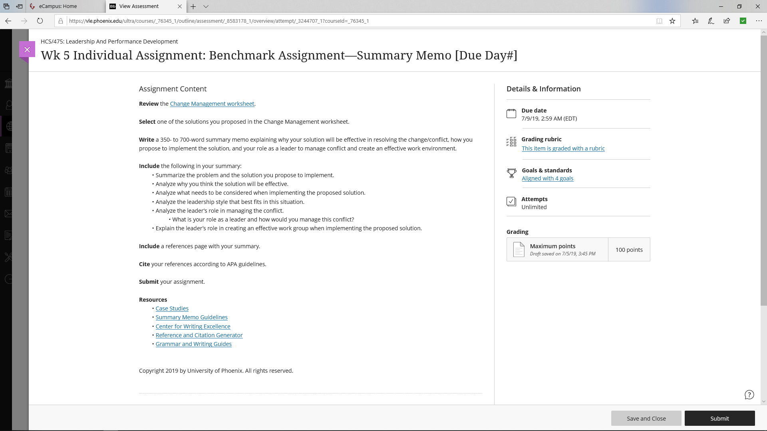Add page to favorites with star icon
The height and width of the screenshot is (431, 767).
point(672,21)
